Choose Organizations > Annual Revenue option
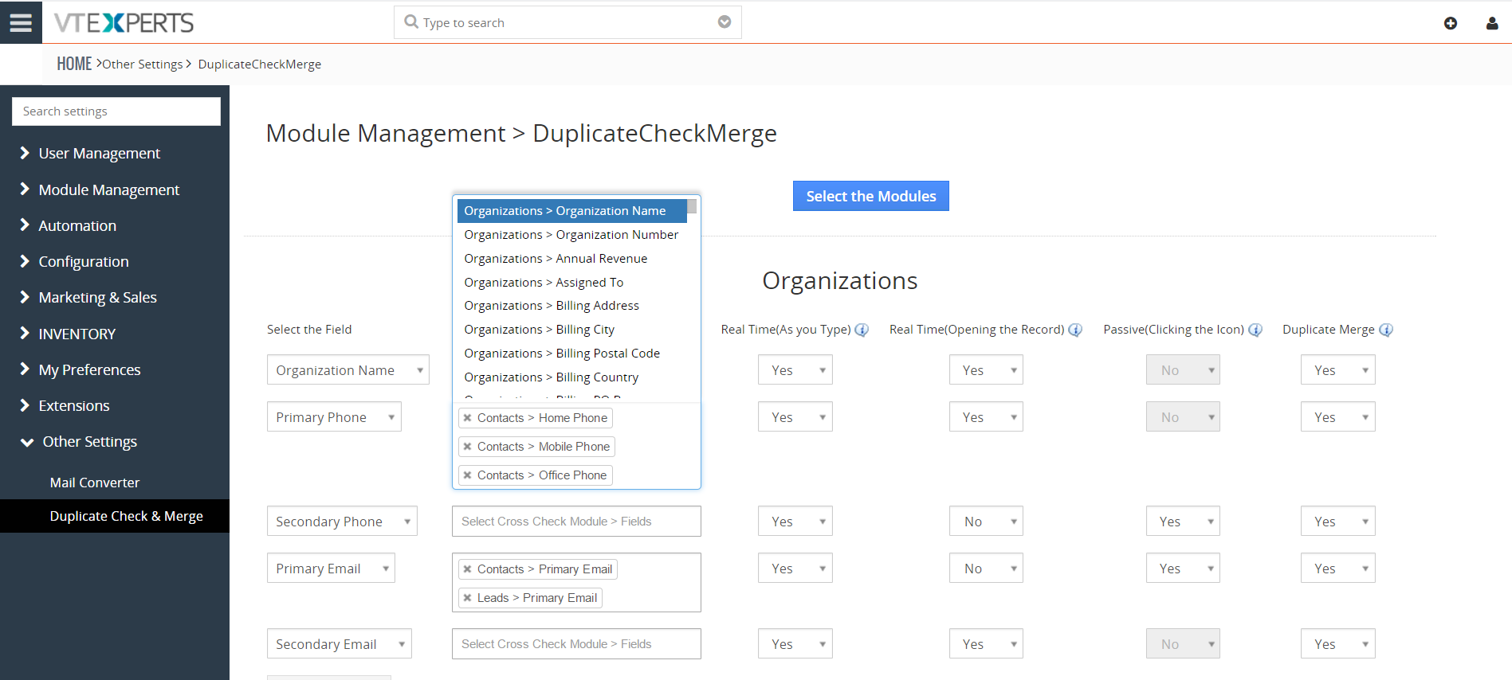 pyautogui.click(x=571, y=259)
